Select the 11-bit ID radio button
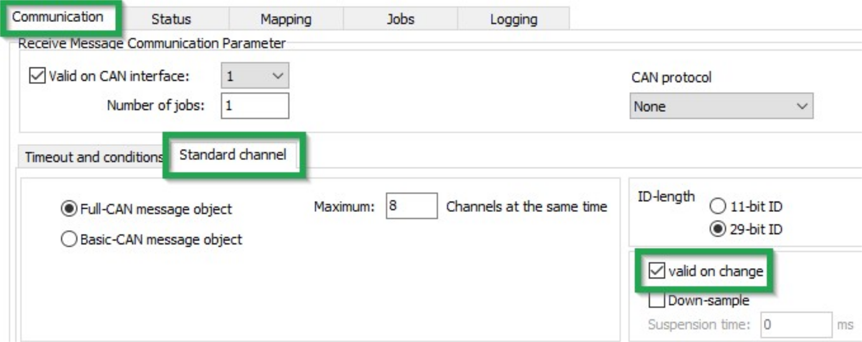The height and width of the screenshot is (342, 862). (717, 206)
